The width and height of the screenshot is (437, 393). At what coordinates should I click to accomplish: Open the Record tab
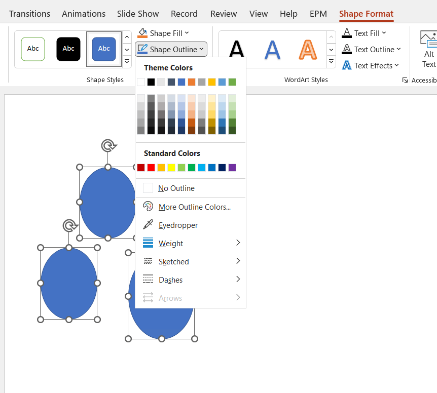tap(184, 14)
